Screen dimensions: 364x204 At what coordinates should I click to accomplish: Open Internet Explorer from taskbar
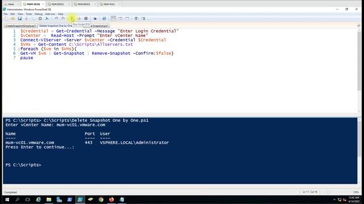pos(38,199)
